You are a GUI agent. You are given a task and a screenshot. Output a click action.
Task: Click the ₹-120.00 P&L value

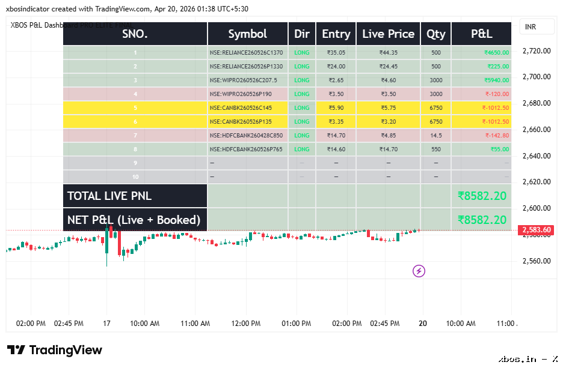(497, 94)
